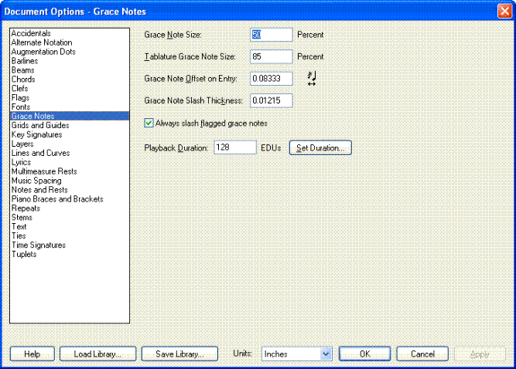The image size is (516, 369).
Task: Select Time Signatures in the list
Action: [38, 245]
